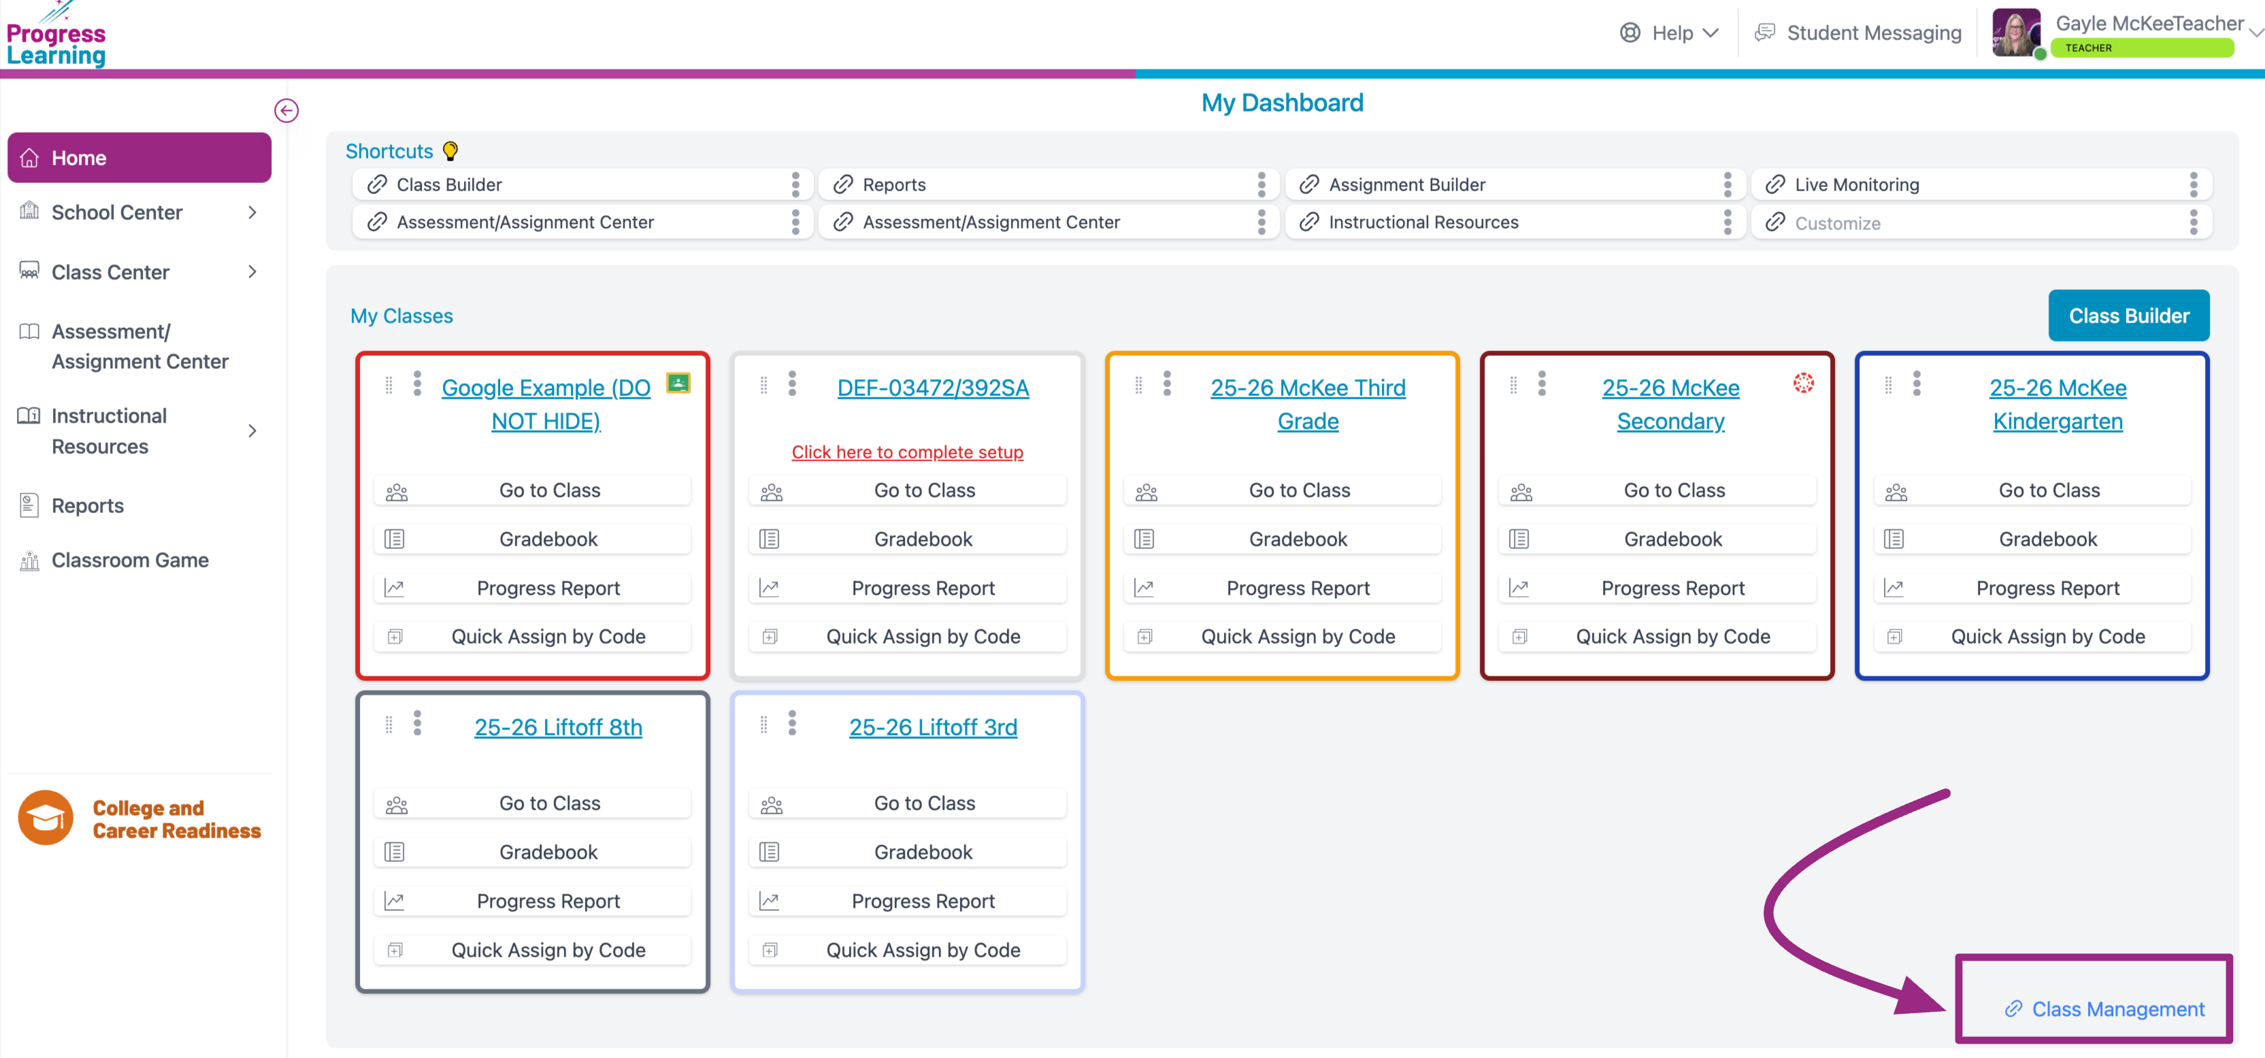Expand School Center submenu chevron
The width and height of the screenshot is (2265, 1058).
pyautogui.click(x=252, y=212)
